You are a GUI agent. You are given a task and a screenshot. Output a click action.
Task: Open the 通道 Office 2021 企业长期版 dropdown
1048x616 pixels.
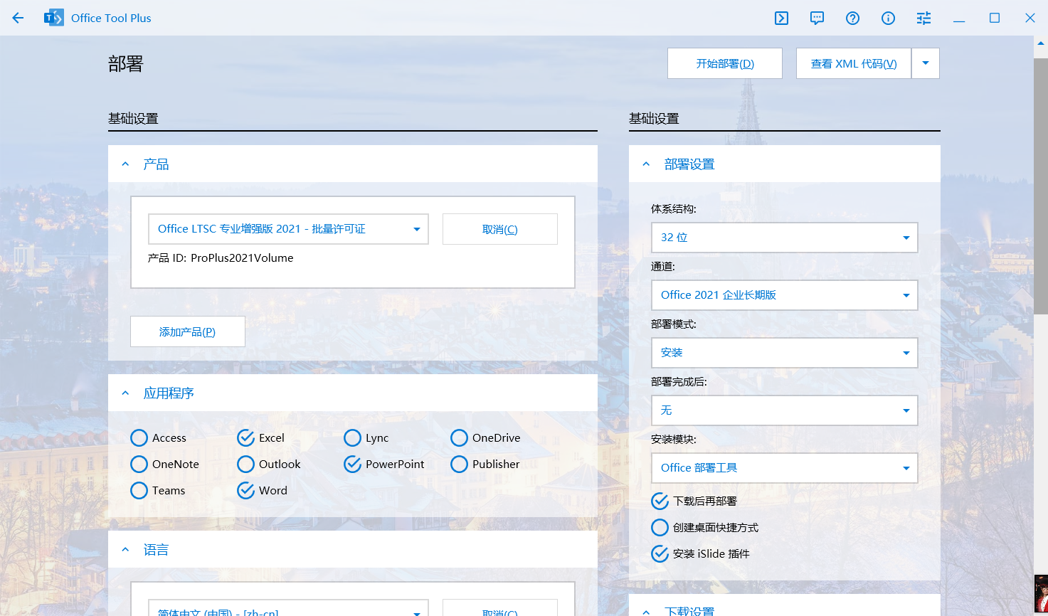click(784, 295)
